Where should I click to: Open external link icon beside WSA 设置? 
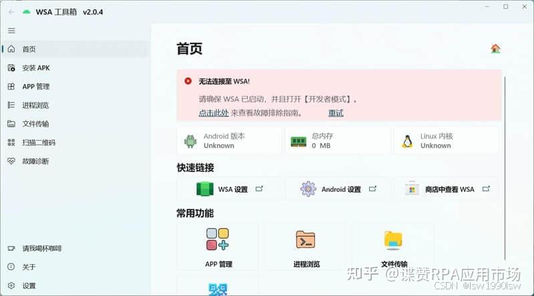[259, 189]
